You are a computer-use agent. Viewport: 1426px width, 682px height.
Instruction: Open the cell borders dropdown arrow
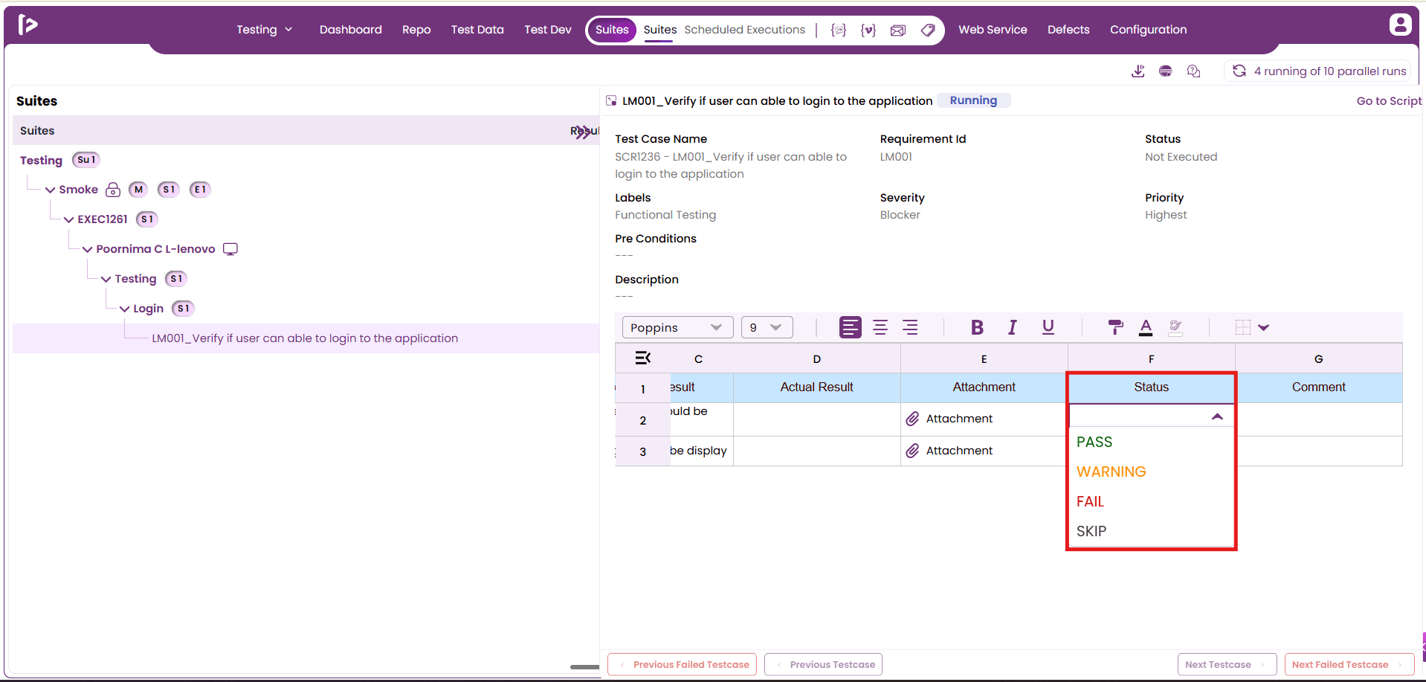[x=1263, y=327]
